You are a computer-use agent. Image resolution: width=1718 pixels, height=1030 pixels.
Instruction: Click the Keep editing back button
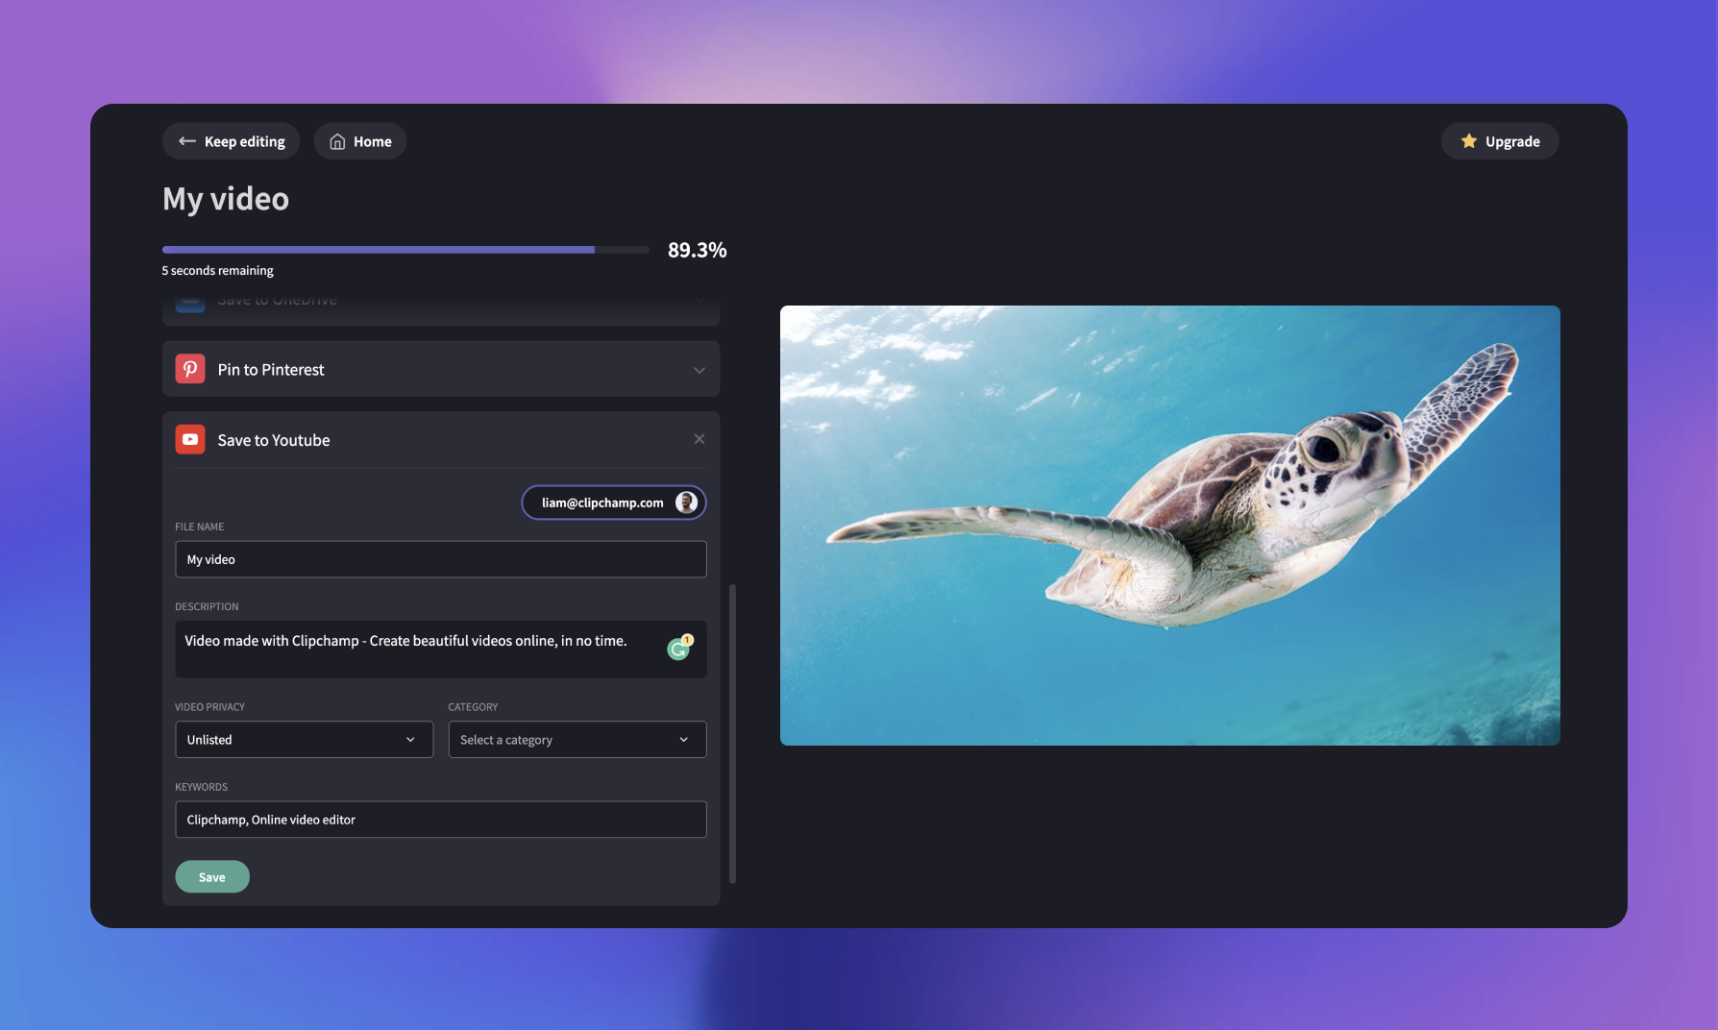231,141
